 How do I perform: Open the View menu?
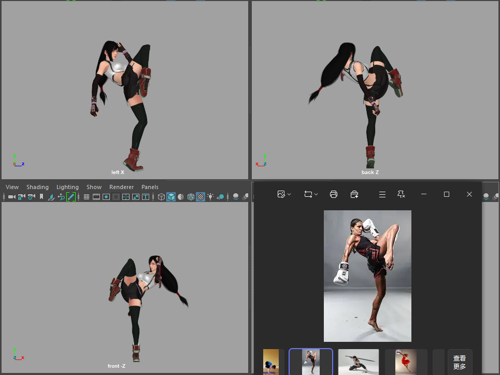point(12,187)
